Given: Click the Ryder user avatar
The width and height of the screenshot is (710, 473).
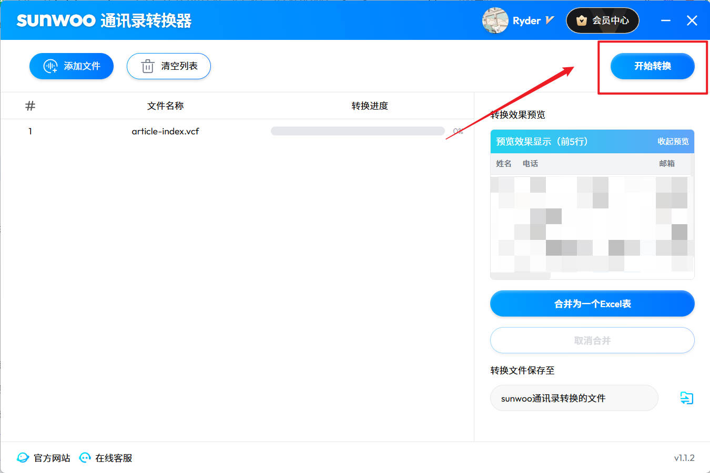Looking at the screenshot, I should (495, 20).
